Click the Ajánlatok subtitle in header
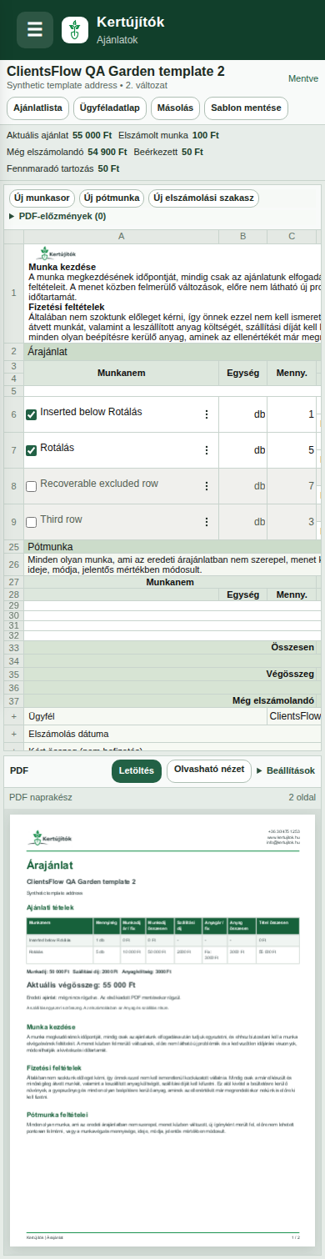The width and height of the screenshot is (325, 1259). 117,39
